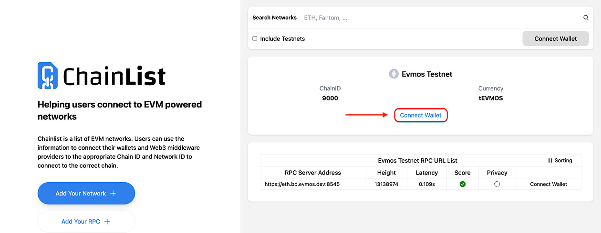Click the Latency column header
Screen dimensions: 601x233
(426, 173)
